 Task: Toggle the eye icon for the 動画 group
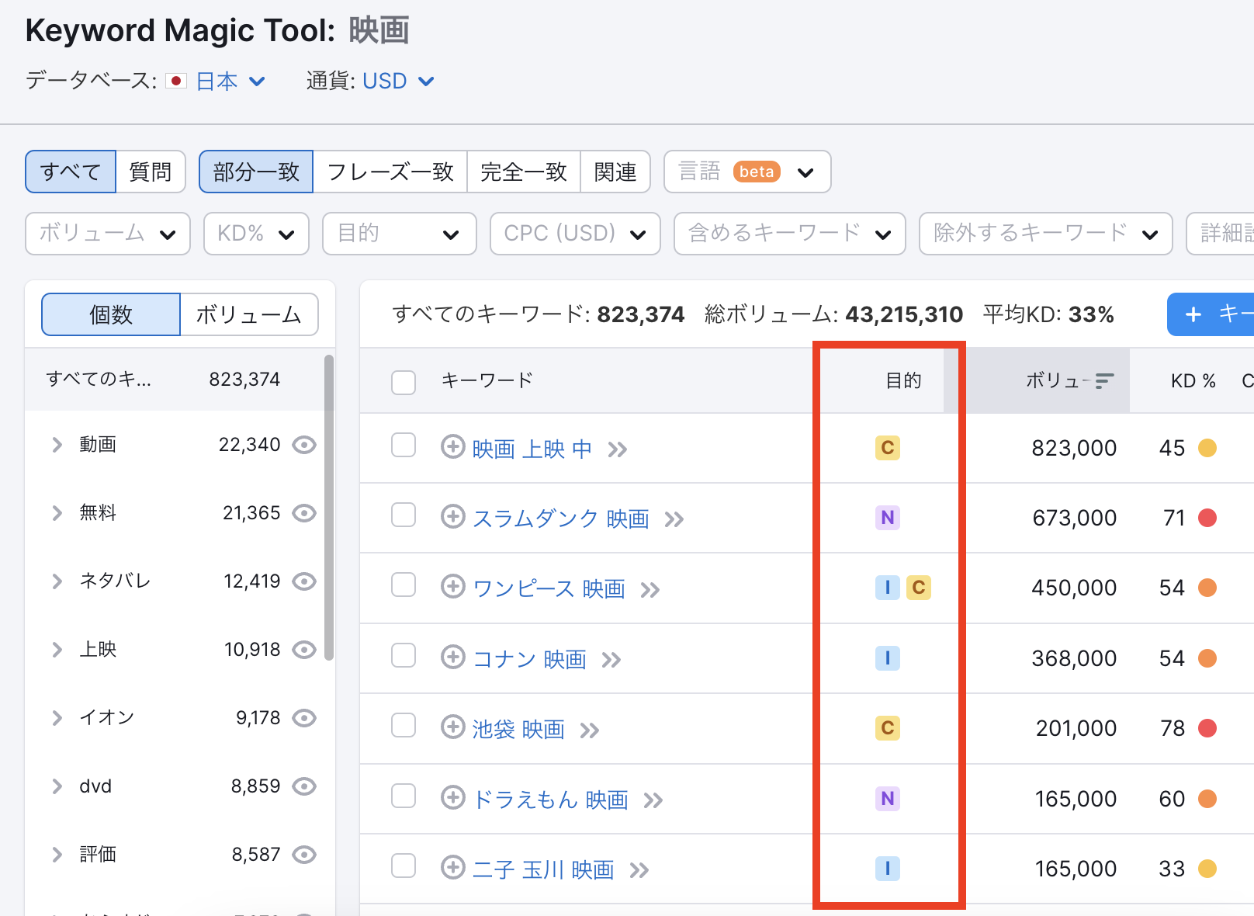tap(304, 445)
